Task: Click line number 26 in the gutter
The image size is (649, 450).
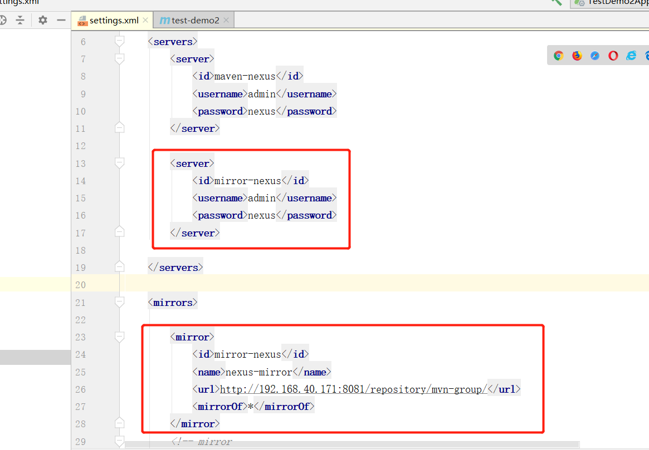Action: tap(81, 389)
